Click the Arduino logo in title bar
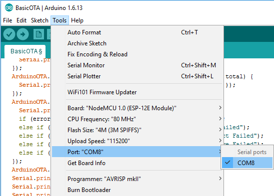The image size is (274, 196). 8,8
